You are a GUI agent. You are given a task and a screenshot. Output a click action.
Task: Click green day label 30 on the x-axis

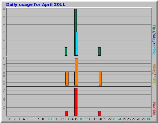point(148,119)
